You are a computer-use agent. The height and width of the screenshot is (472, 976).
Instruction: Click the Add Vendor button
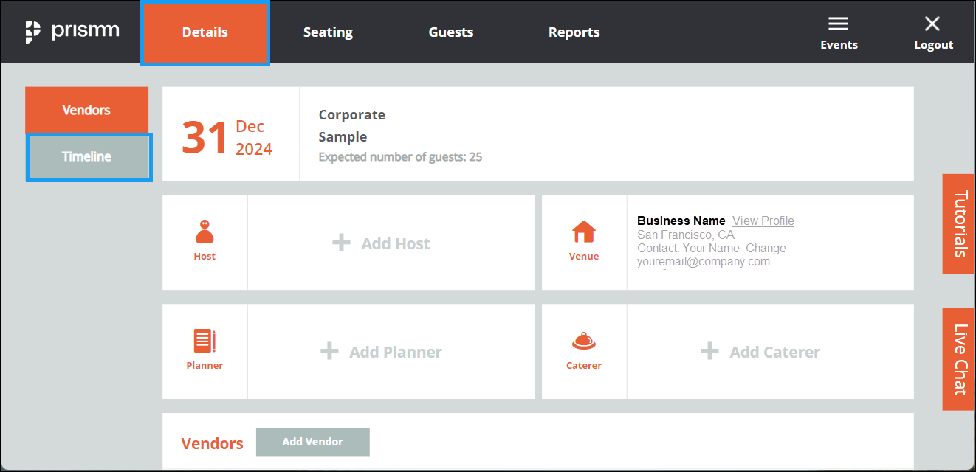tap(313, 442)
